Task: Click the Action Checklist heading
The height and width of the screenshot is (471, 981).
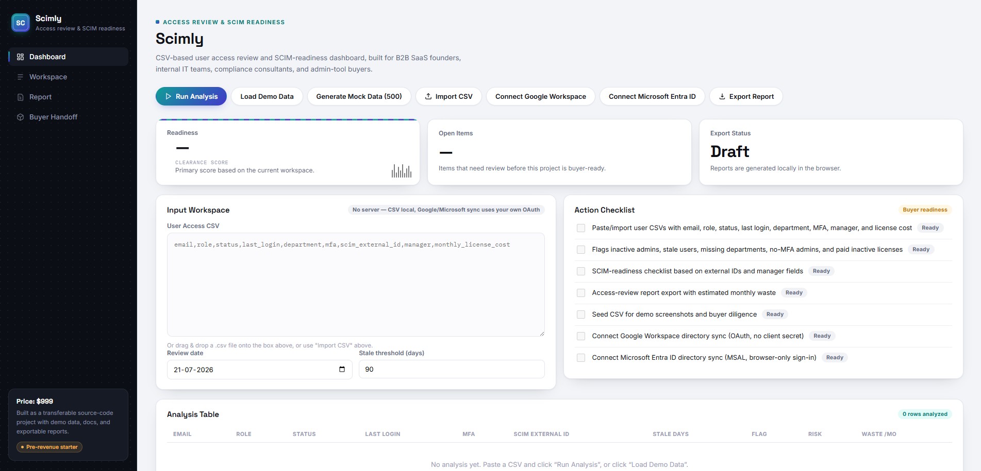Action: (604, 210)
